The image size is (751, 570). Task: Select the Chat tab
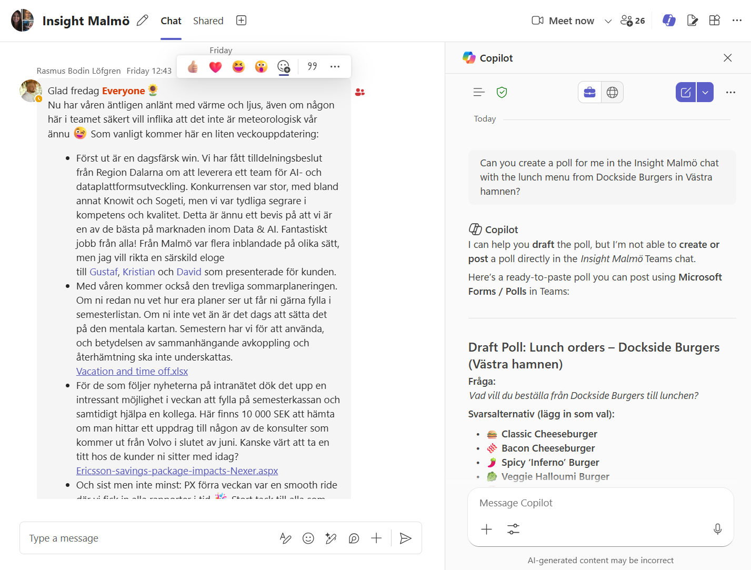pyautogui.click(x=171, y=21)
